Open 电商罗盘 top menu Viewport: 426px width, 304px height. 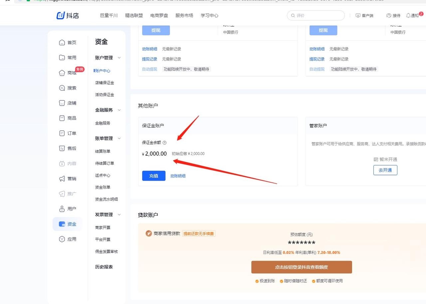point(159,16)
